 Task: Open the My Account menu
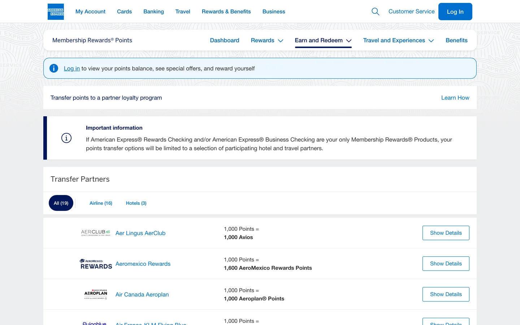pos(90,12)
